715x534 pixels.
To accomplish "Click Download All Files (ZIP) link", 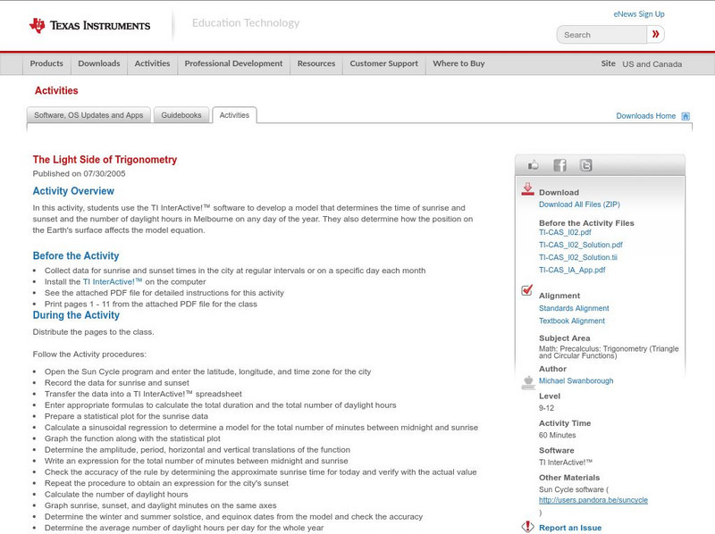I will (579, 204).
